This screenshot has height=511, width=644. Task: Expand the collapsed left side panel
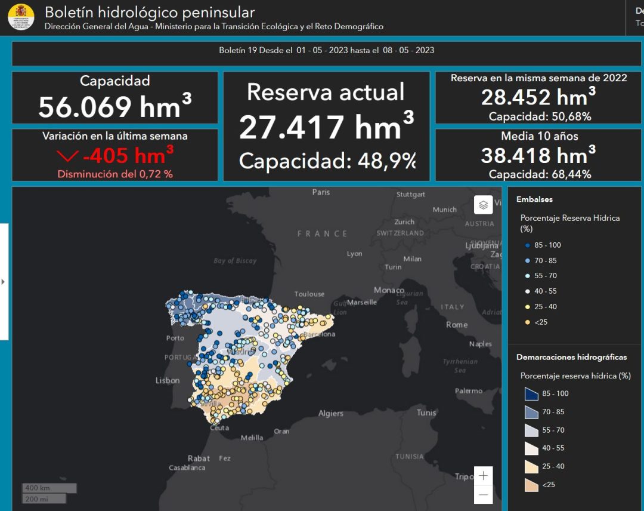4,281
